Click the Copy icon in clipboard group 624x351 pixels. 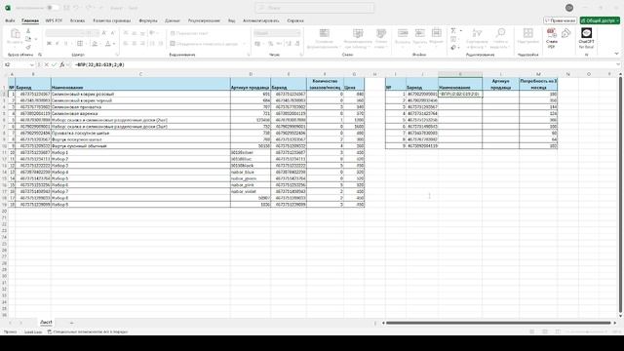tap(28, 39)
